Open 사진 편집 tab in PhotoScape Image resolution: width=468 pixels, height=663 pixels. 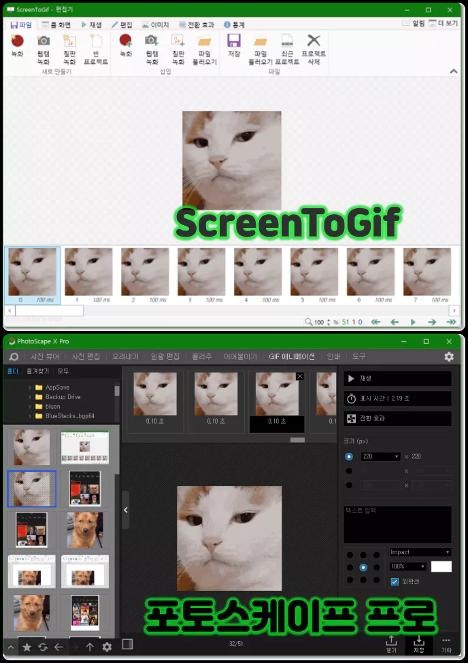[86, 357]
